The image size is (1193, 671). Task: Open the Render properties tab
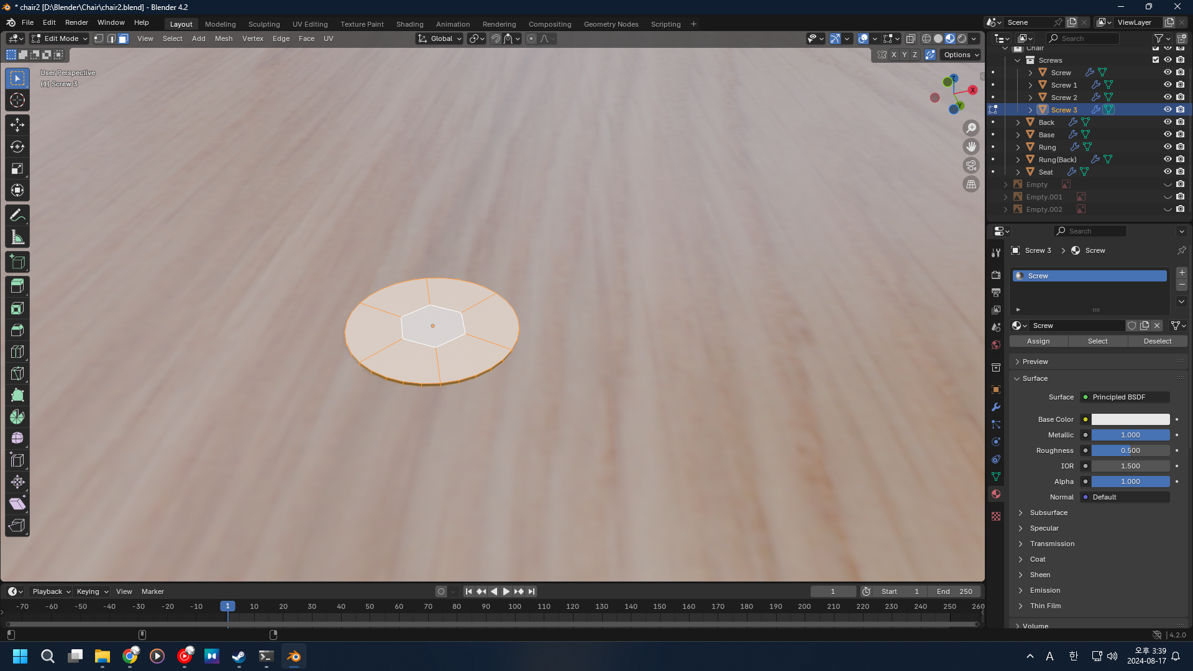[996, 275]
